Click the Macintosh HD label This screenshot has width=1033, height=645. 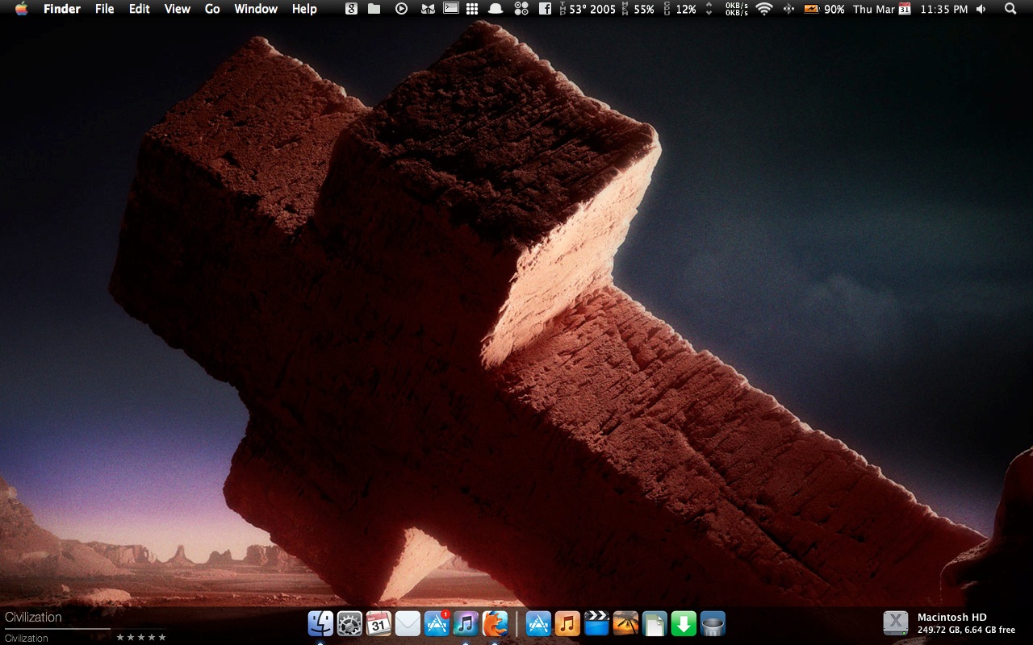(951, 618)
